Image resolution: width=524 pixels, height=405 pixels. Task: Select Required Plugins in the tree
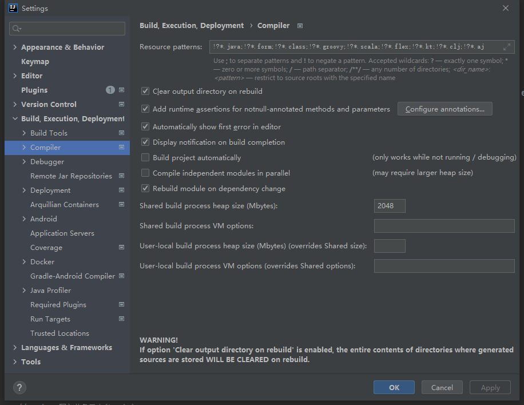point(58,304)
